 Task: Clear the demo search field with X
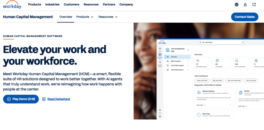(x=243, y=42)
